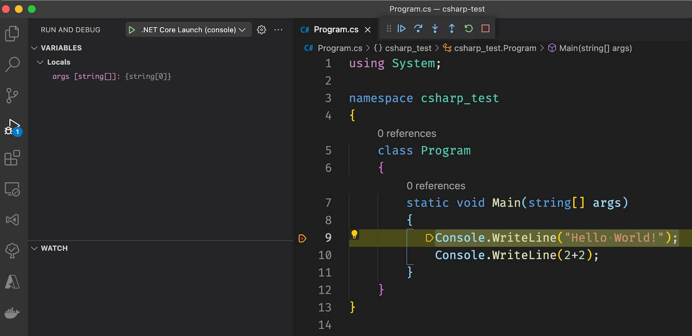Click the Step Into debug icon
The image size is (692, 336).
point(435,28)
